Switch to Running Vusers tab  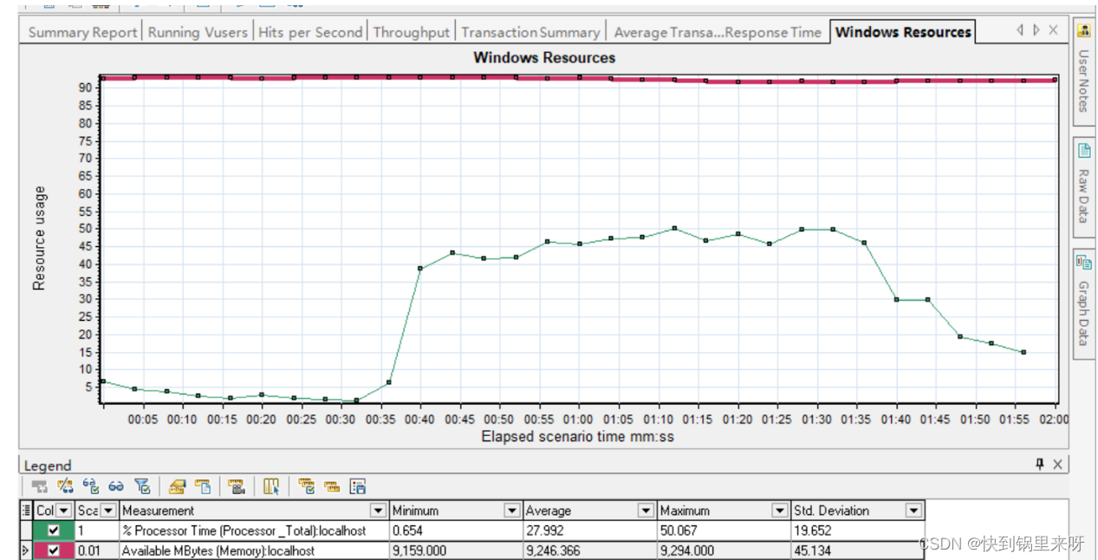click(198, 32)
